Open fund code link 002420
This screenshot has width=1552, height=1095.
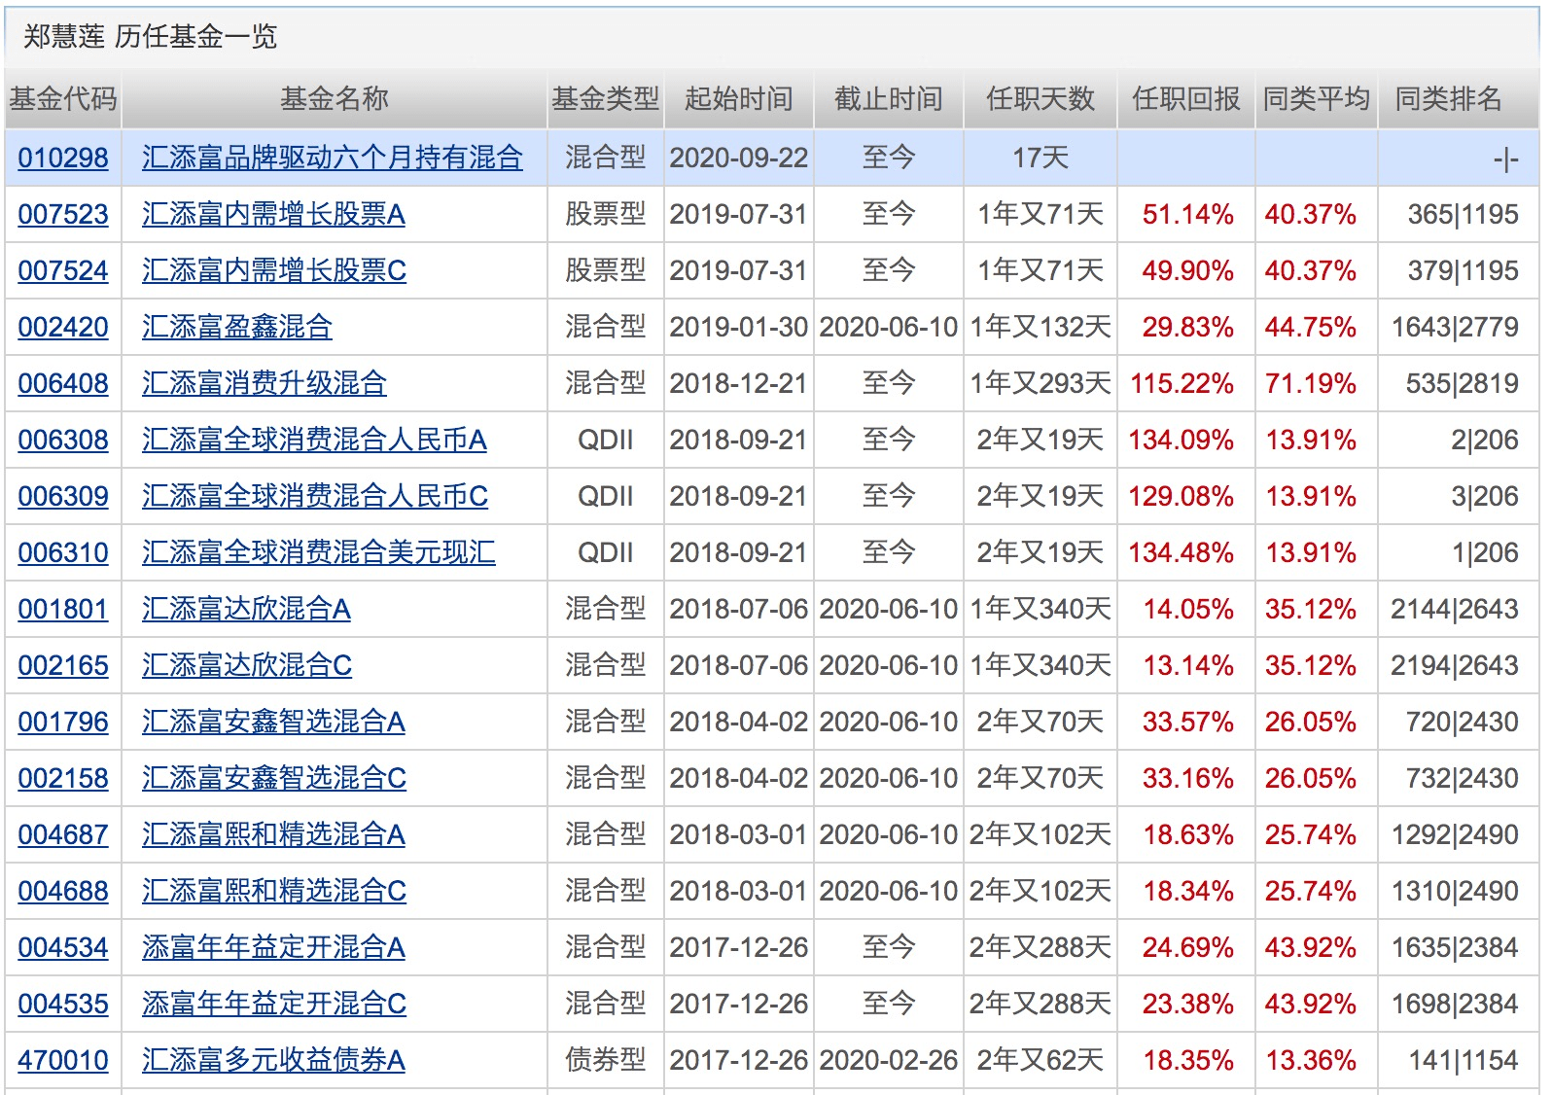pos(63,327)
